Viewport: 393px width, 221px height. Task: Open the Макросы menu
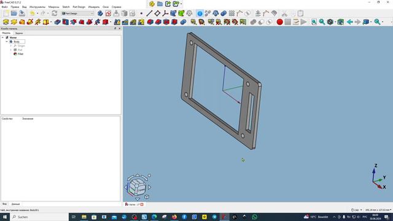53,7
